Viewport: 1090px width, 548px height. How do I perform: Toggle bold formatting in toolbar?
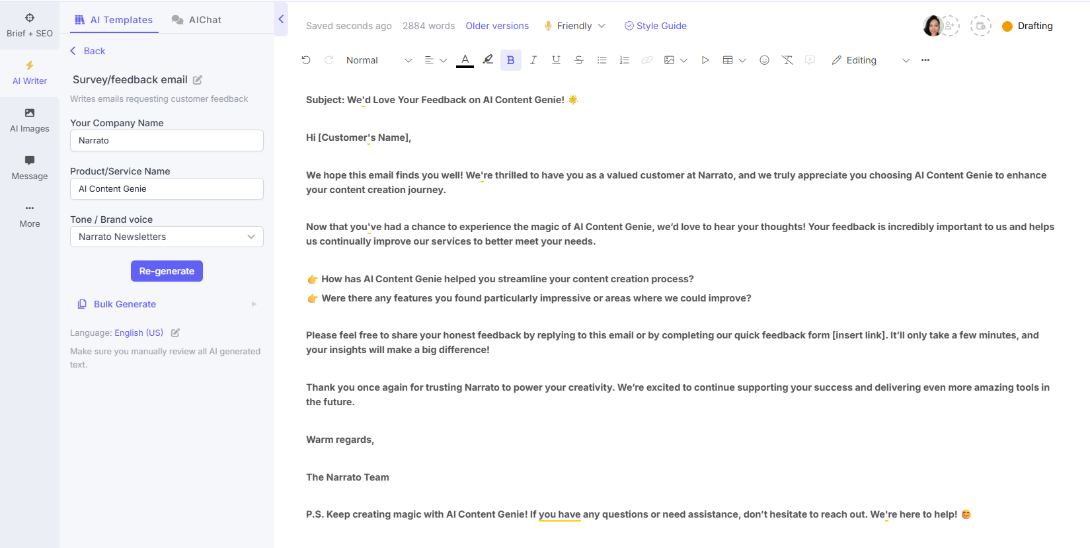click(510, 60)
